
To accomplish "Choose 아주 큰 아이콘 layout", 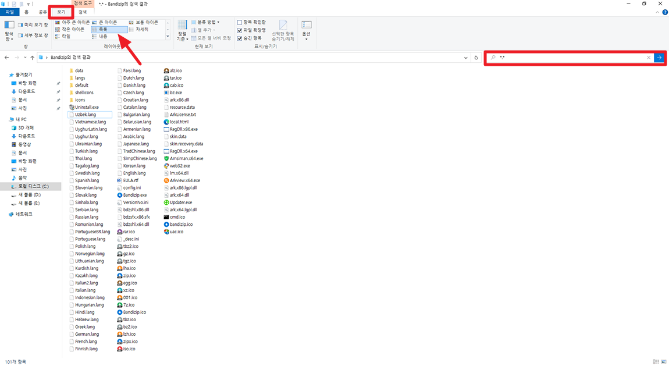I will point(72,22).
